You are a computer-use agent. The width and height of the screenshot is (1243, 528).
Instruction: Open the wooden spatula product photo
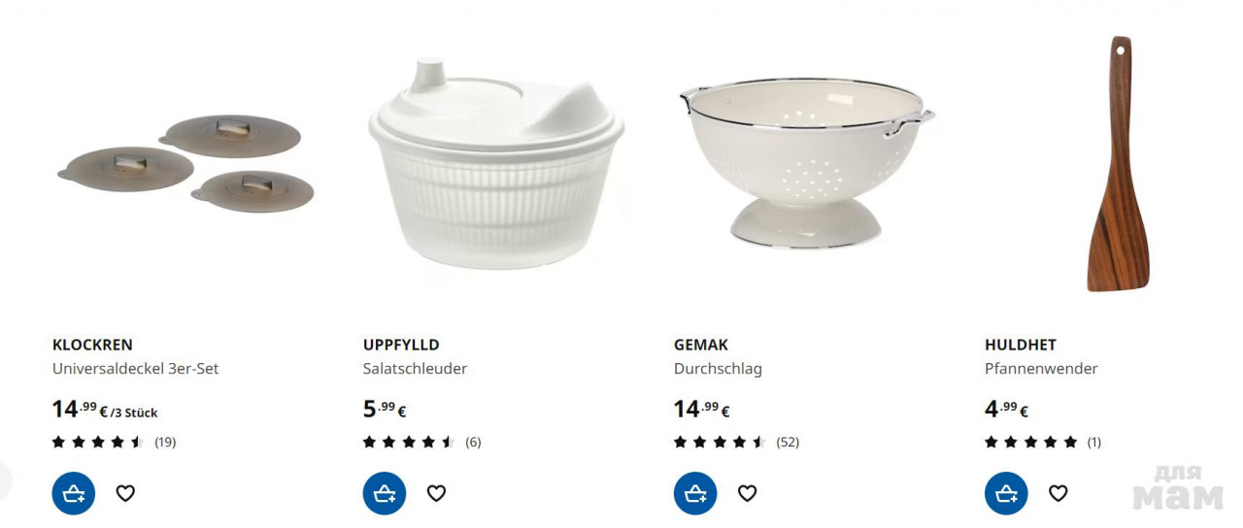tap(1118, 165)
